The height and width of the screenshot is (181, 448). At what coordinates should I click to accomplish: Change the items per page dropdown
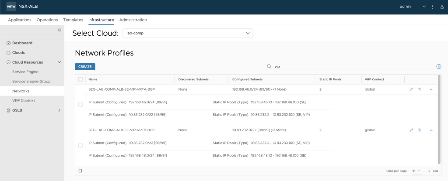click(416, 171)
